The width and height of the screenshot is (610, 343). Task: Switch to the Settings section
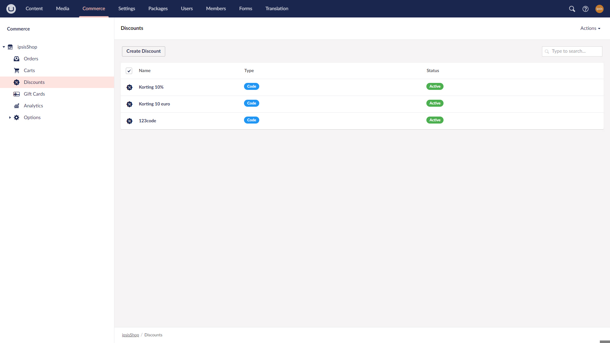pos(126,9)
